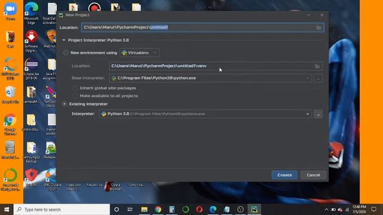Open Notepad++ desktop shortcut
The image size is (383, 215).
pos(51,150)
